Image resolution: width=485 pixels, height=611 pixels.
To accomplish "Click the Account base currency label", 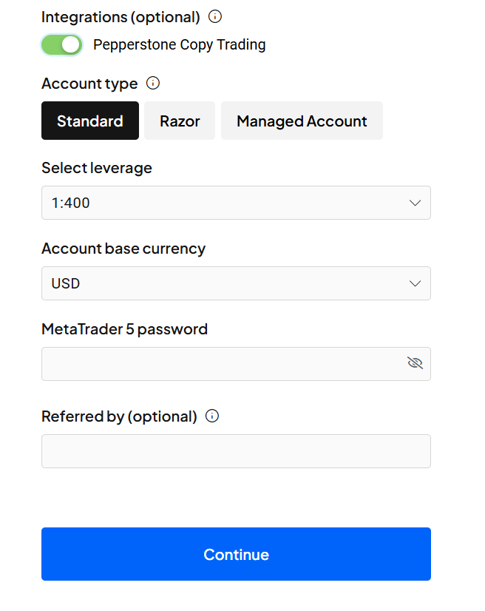I will tap(123, 249).
